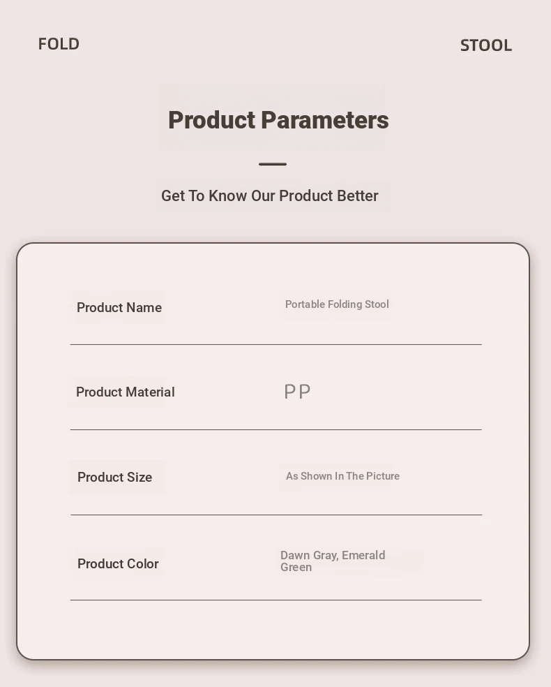Click the word Parameters in the title

[325, 120]
